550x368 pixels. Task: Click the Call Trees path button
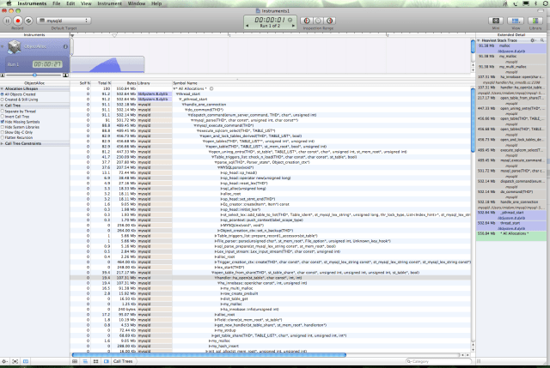click(123, 361)
